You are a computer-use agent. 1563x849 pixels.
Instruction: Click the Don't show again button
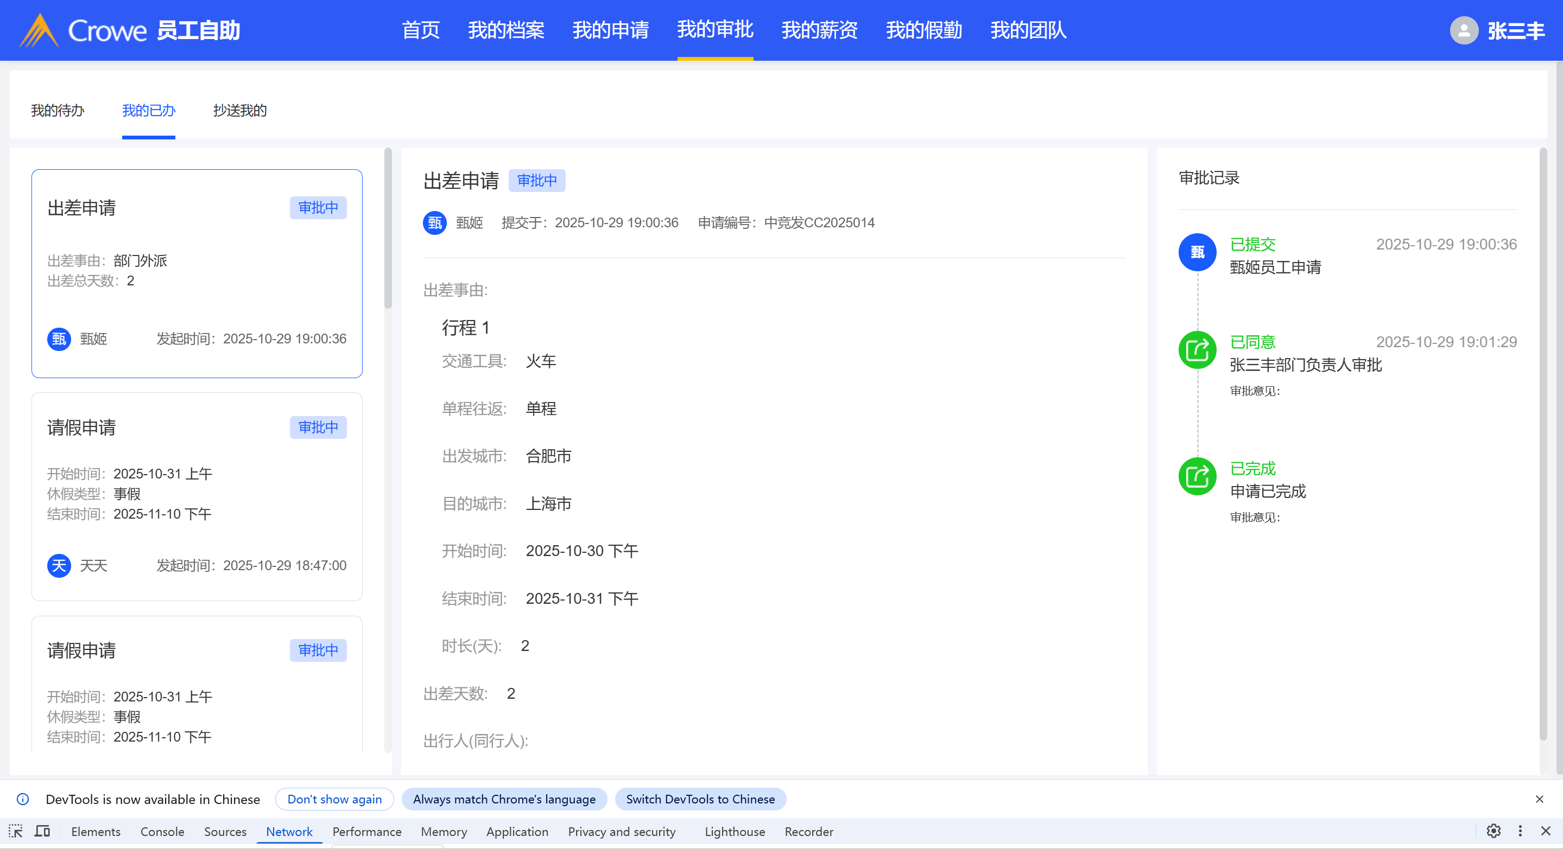334,799
